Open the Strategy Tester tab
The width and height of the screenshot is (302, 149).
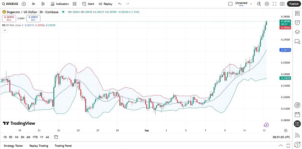coord(13,146)
